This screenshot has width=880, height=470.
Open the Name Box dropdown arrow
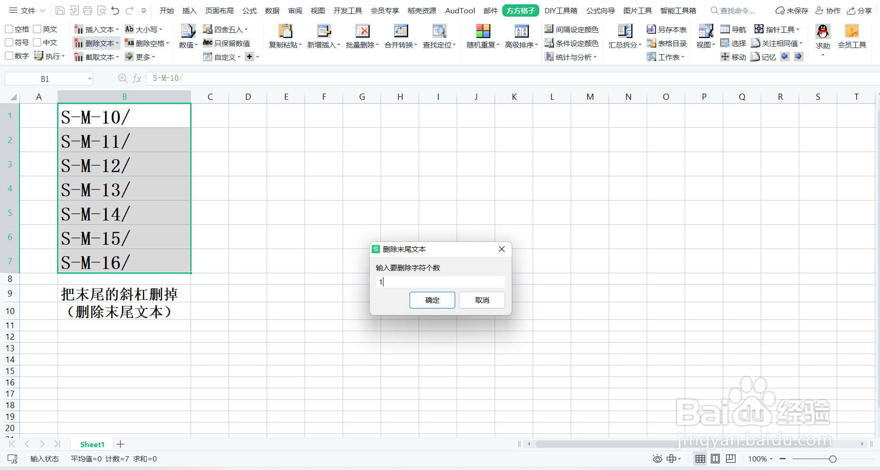pos(89,79)
